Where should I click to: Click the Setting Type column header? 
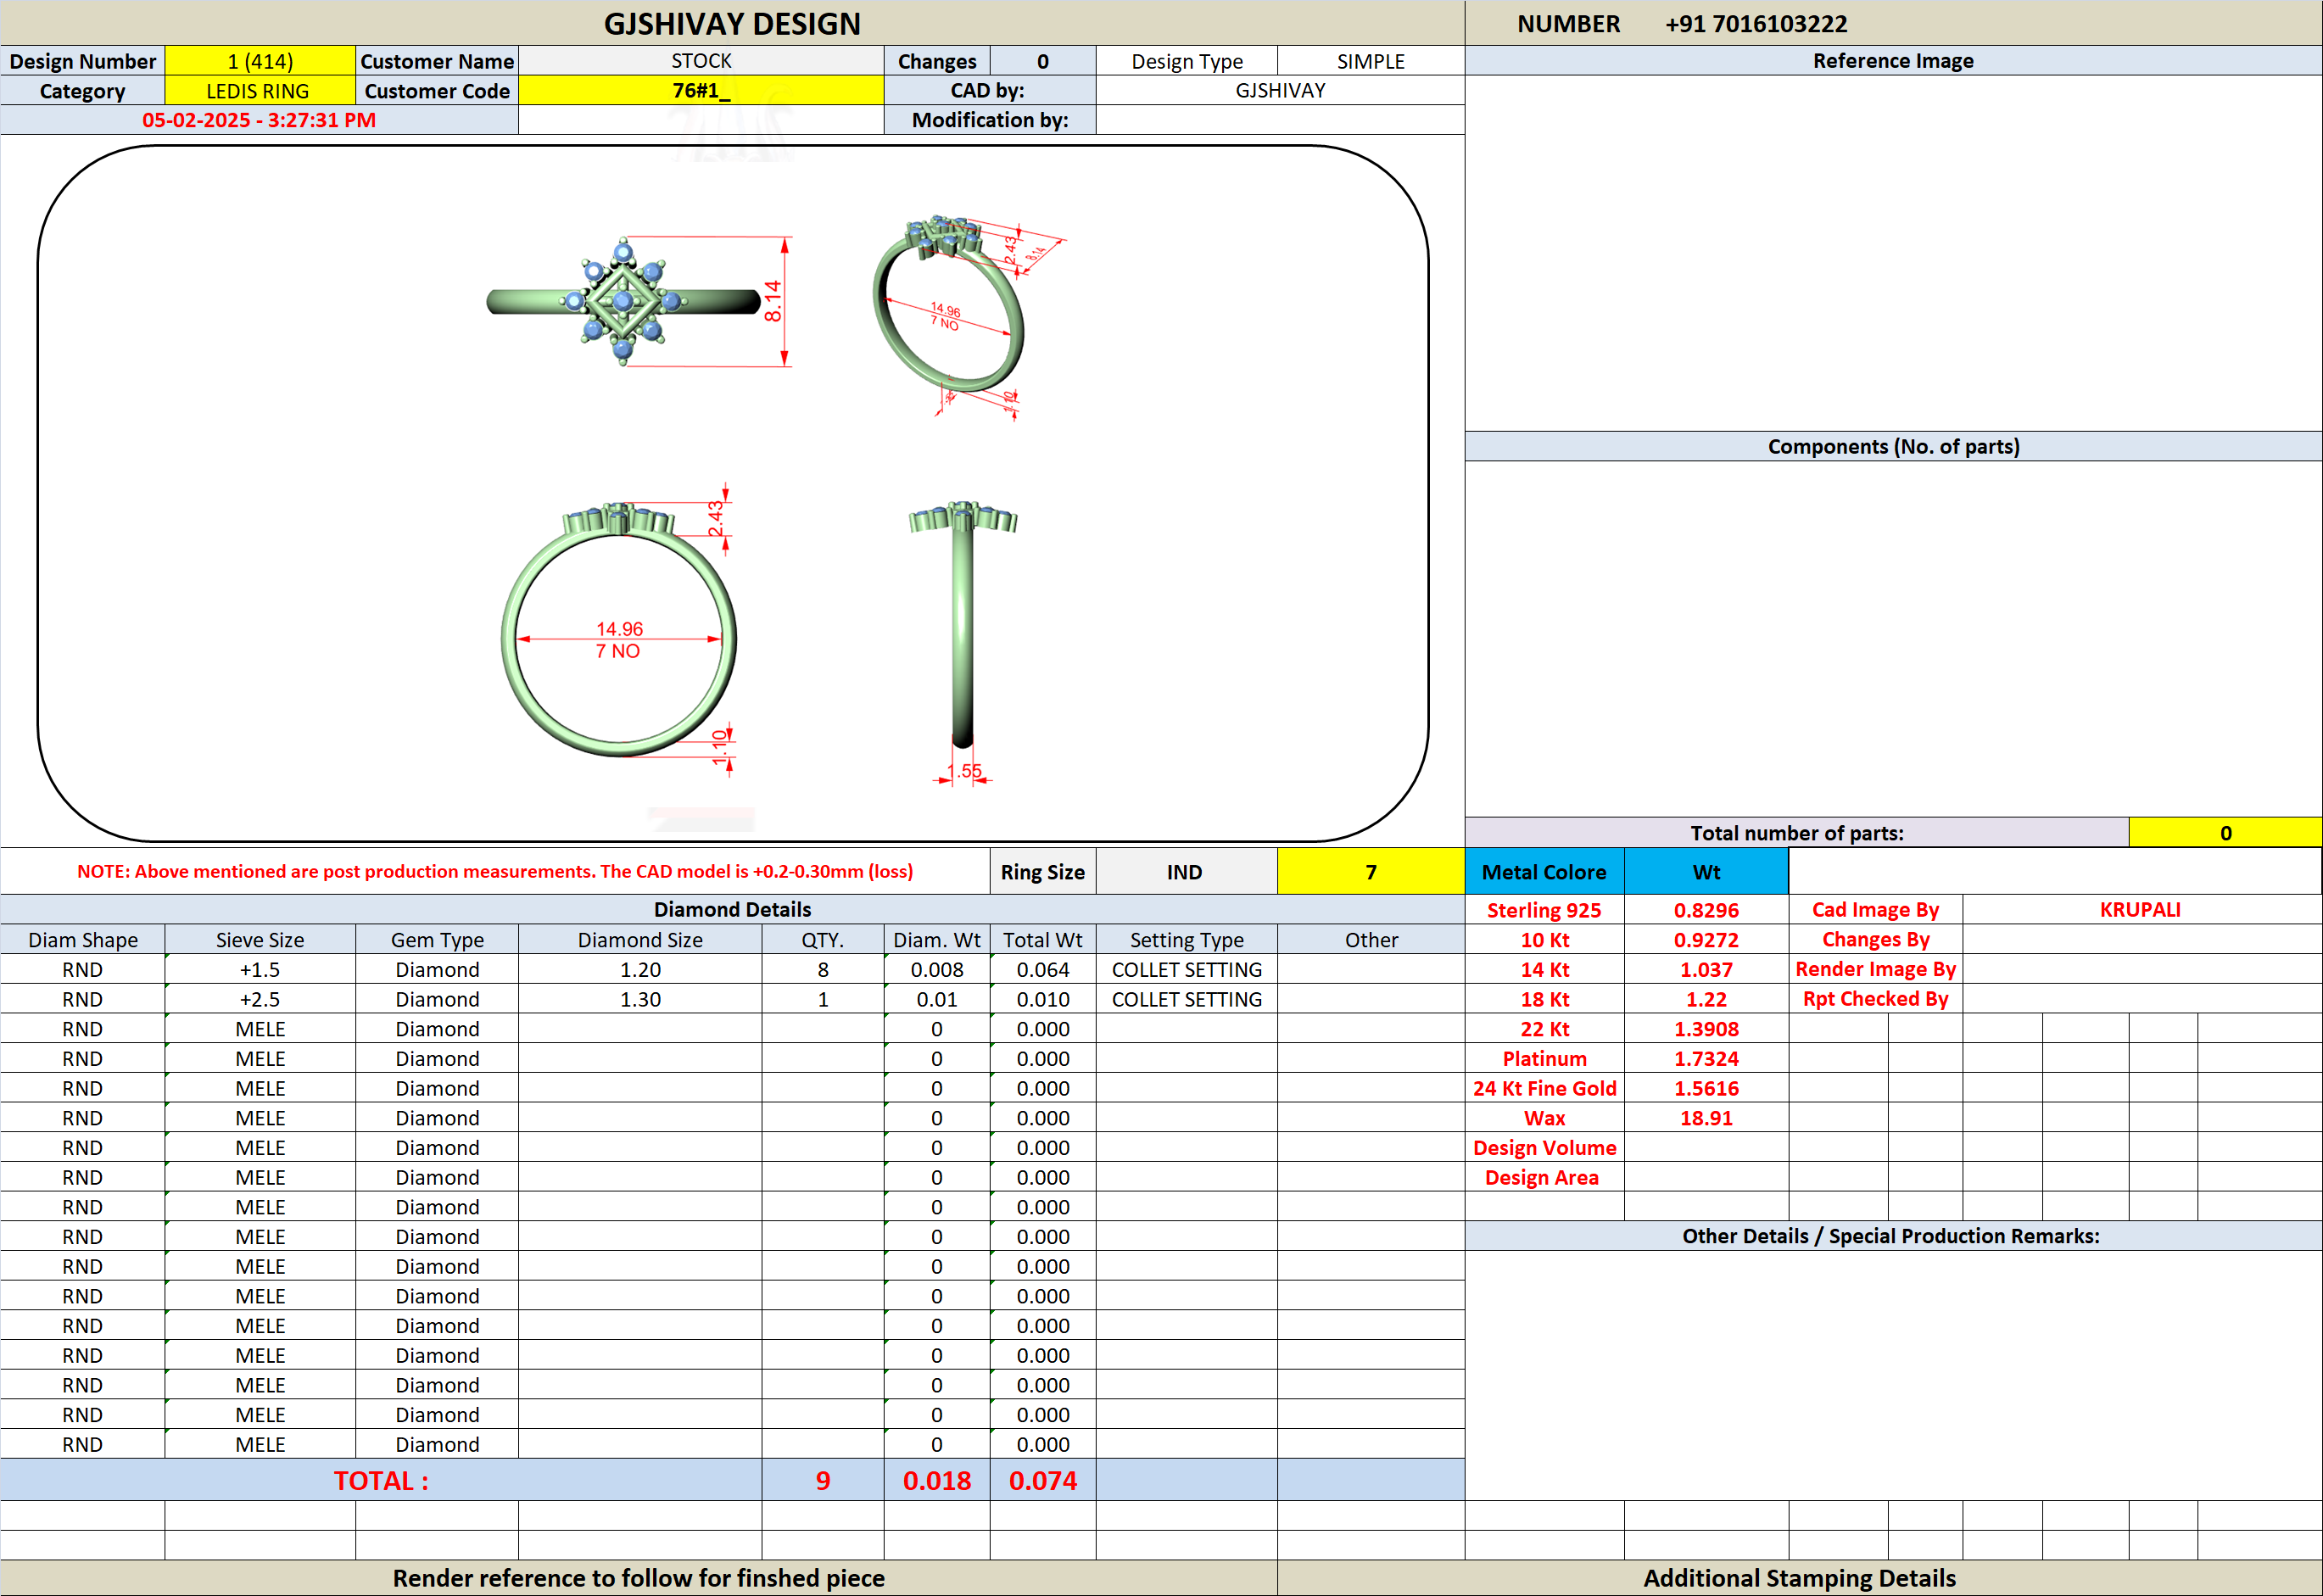(1187, 940)
